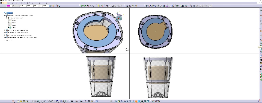The height and width of the screenshot is (103, 262).
Task: Click the Save icon in bottom toolbar
Action: coord(24,101)
